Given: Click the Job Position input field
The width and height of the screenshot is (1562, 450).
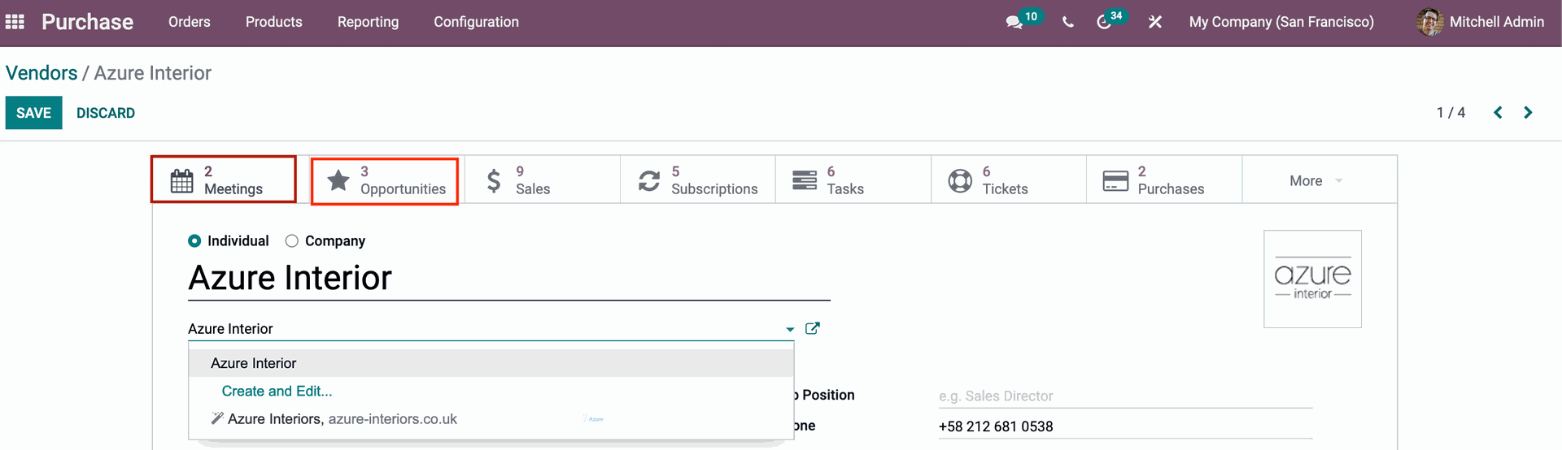Looking at the screenshot, I should [1125, 396].
